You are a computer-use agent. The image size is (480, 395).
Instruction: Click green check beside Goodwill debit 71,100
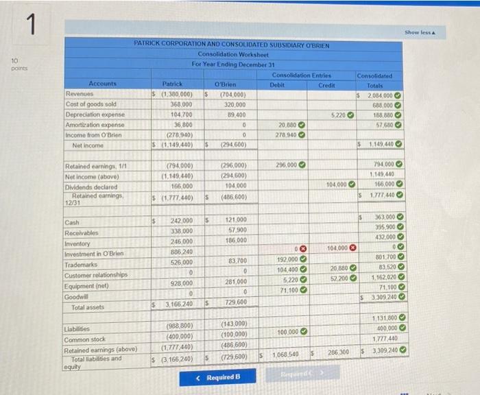click(x=303, y=289)
